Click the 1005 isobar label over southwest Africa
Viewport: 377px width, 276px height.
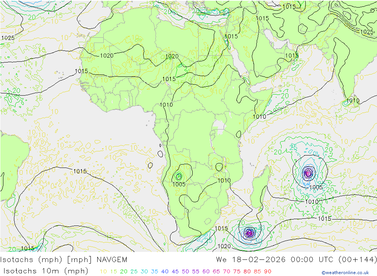click(x=179, y=184)
